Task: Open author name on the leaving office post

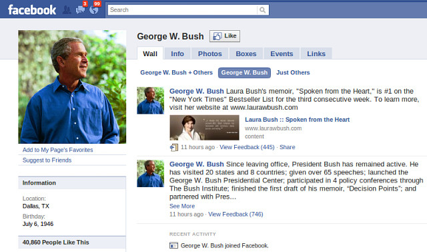Action: (196, 164)
